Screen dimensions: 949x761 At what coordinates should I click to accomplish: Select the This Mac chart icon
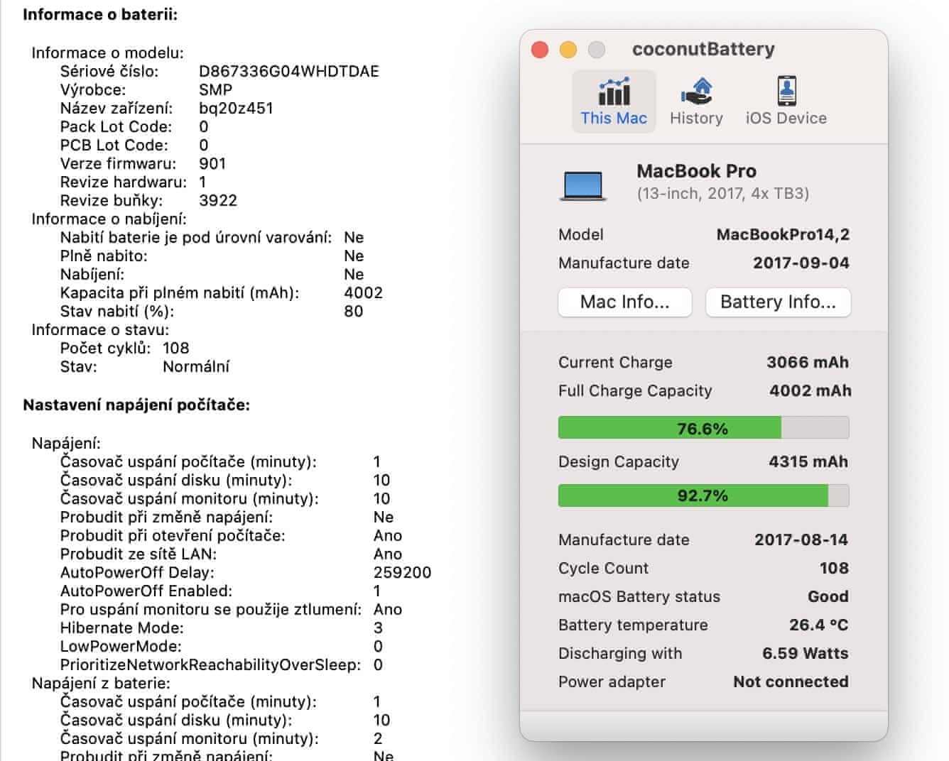point(614,92)
